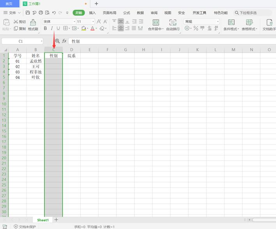Open the Document Assistant (文档助手)
The width and height of the screenshot is (276, 229).
[269, 25]
